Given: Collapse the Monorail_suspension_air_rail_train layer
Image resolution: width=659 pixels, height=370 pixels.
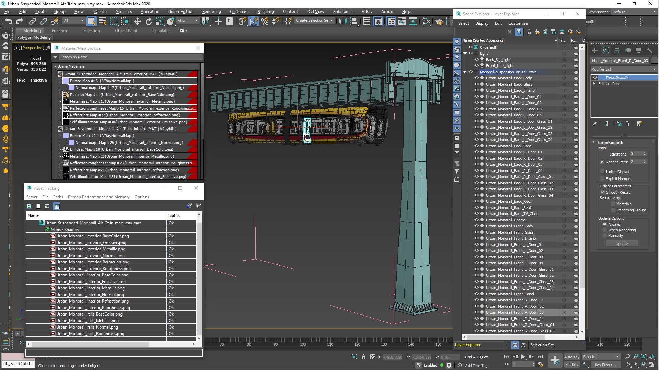Looking at the screenshot, I should coord(465,72).
